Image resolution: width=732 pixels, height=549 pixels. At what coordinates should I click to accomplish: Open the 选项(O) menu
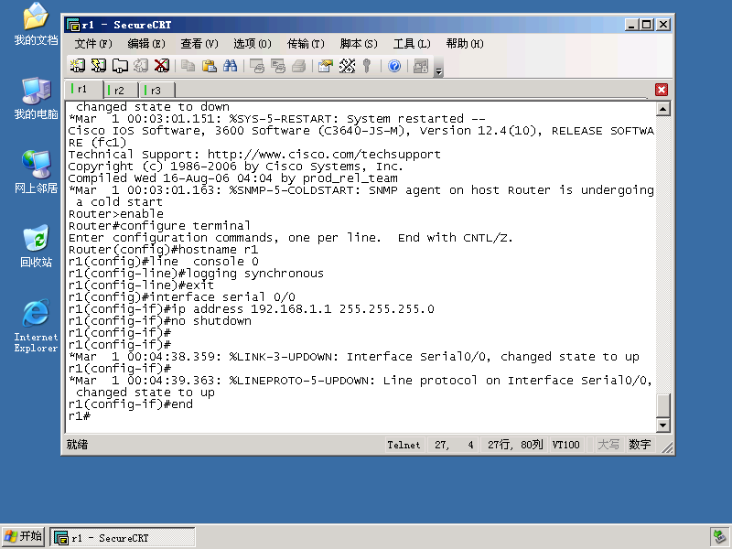(x=253, y=44)
